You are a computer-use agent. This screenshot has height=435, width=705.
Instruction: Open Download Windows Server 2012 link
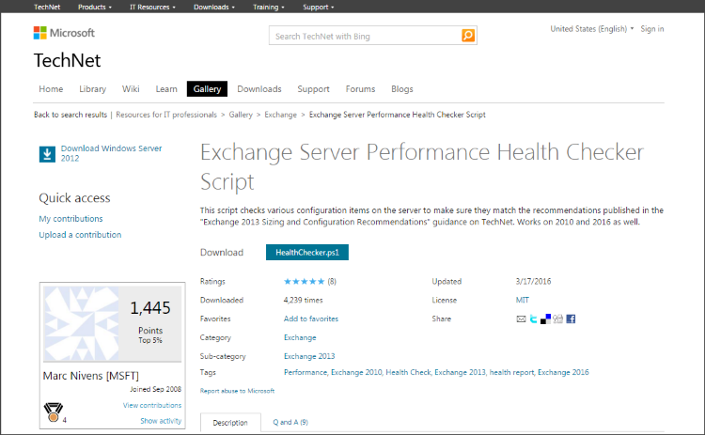point(111,153)
